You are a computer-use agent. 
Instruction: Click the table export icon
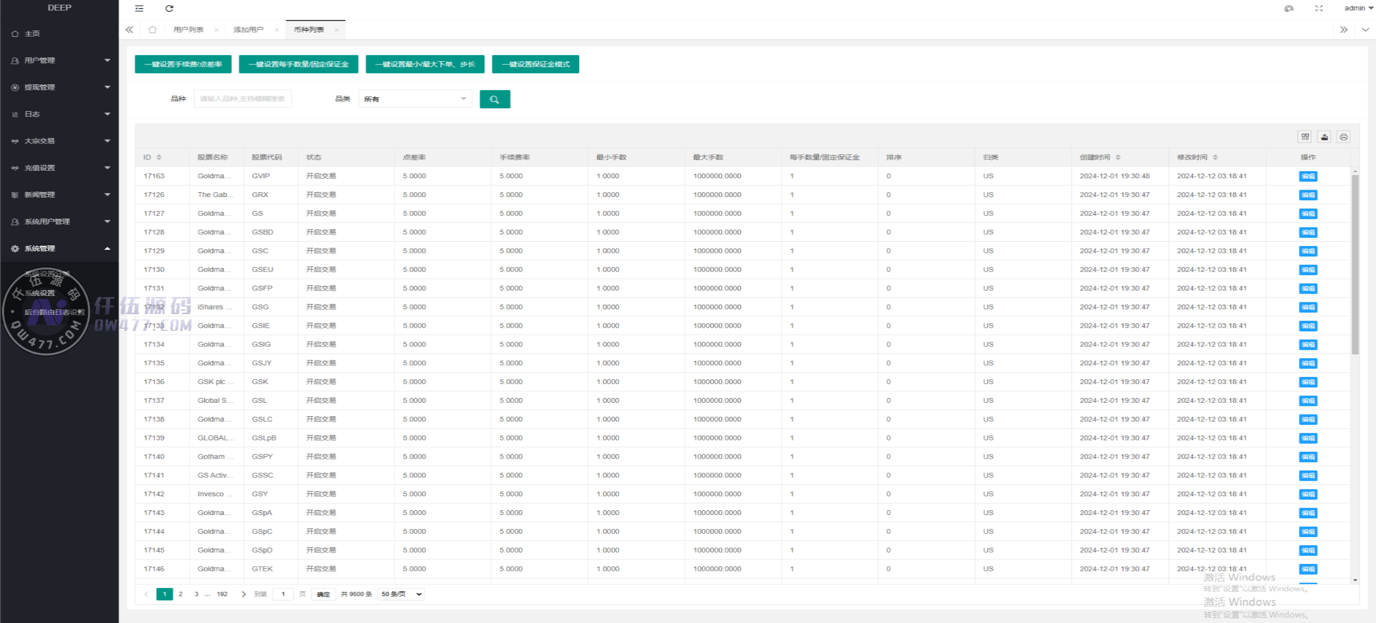pyautogui.click(x=1324, y=137)
